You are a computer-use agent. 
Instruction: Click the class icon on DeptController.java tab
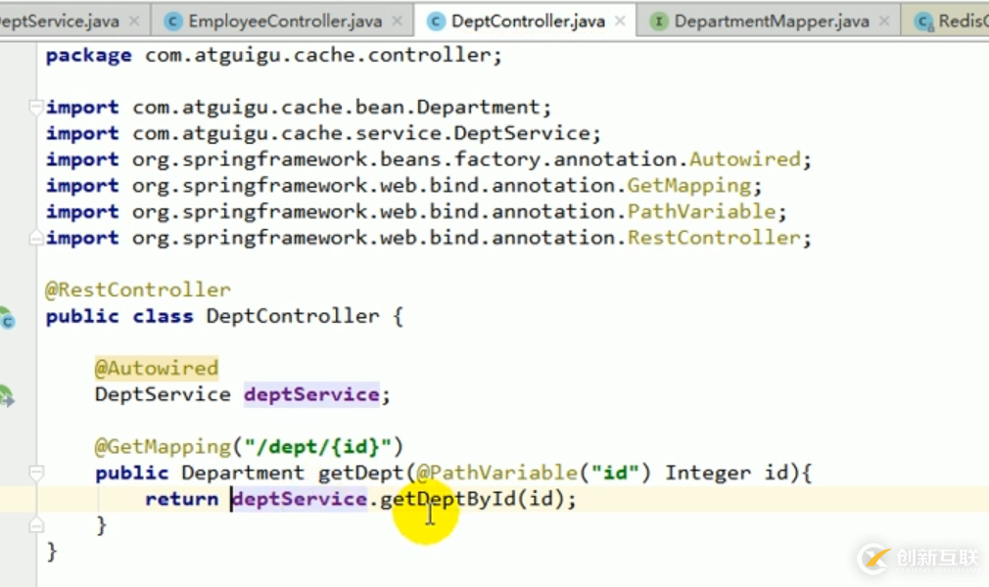pos(435,21)
